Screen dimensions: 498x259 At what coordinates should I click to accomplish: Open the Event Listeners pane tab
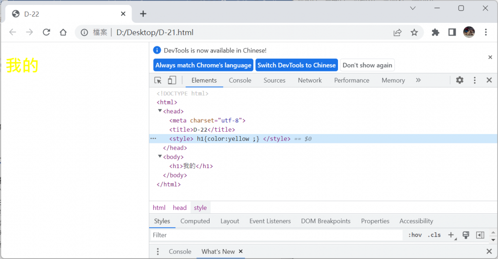click(x=270, y=221)
